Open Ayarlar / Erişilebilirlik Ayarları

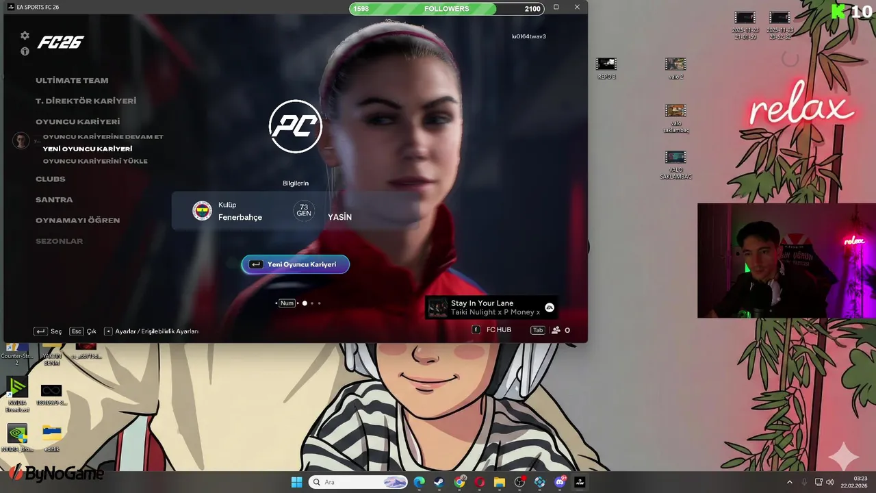tap(151, 331)
